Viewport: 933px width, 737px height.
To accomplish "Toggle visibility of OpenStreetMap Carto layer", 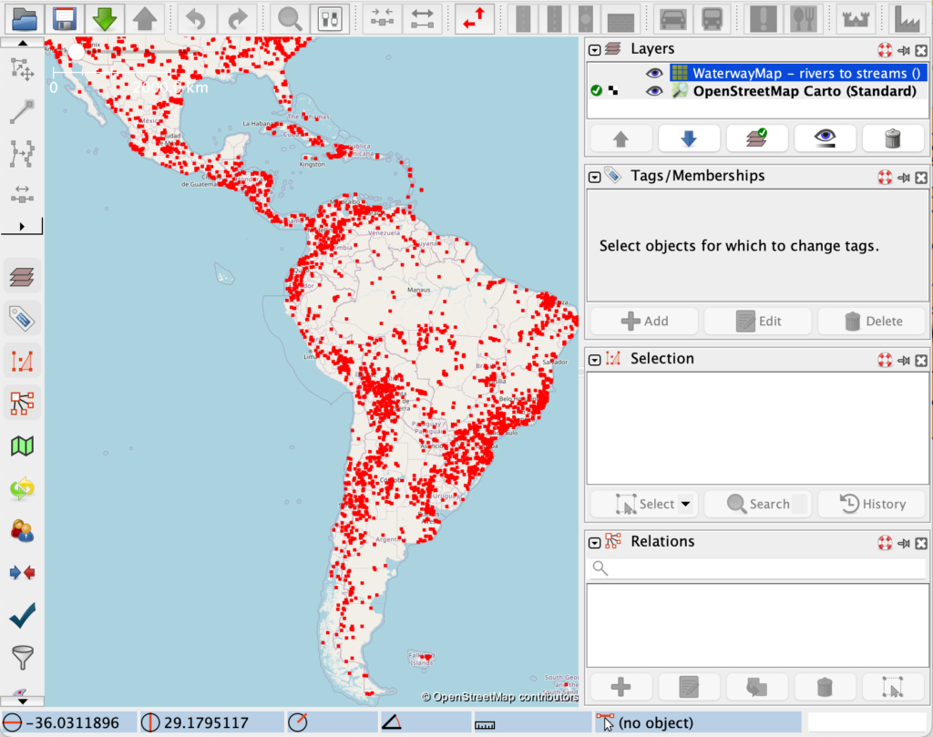I will (x=653, y=91).
